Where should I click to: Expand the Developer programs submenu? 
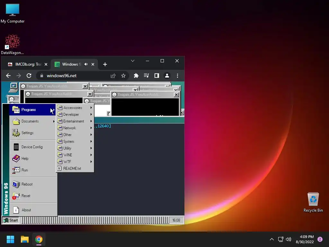pos(75,114)
